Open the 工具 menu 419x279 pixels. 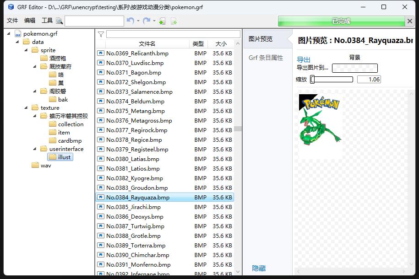[x=47, y=21]
